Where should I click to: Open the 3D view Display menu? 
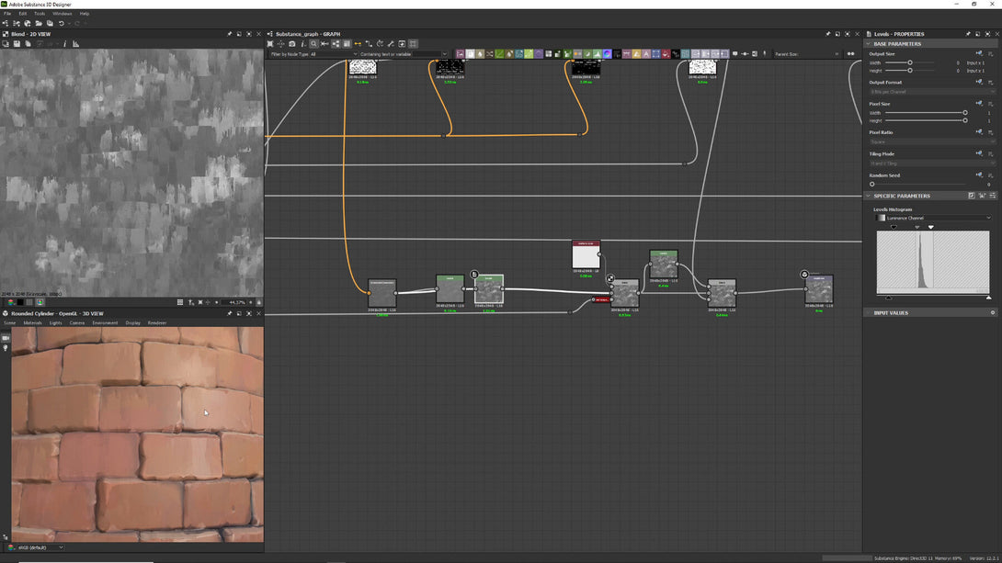coord(133,323)
